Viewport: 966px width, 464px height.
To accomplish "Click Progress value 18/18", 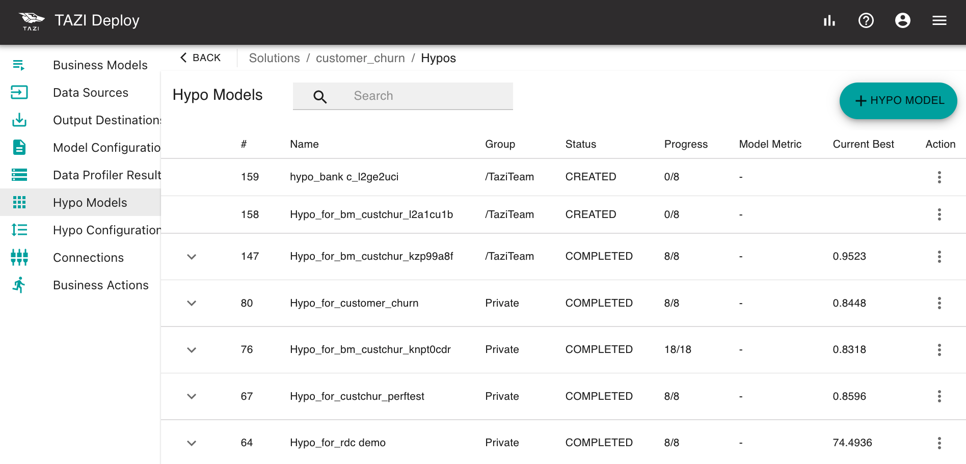I will point(678,349).
